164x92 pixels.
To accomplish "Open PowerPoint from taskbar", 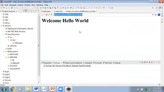I will pyautogui.click(x=53, y=89).
